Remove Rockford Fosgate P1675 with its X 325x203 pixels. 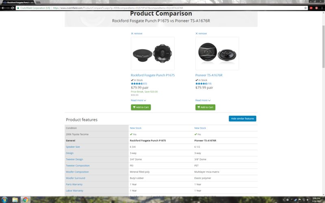[x=132, y=33]
